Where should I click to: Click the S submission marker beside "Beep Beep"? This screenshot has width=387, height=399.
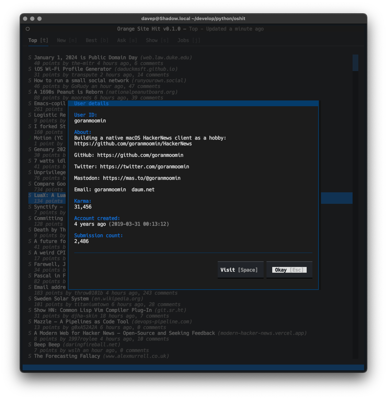[x=29, y=344]
